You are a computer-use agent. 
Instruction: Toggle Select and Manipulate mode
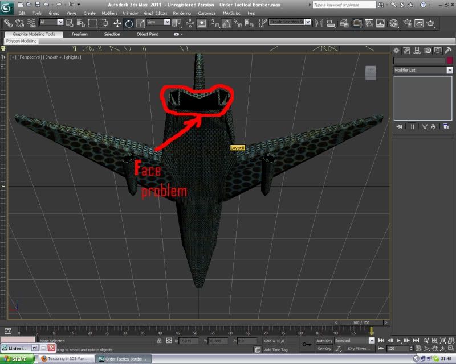190,23
